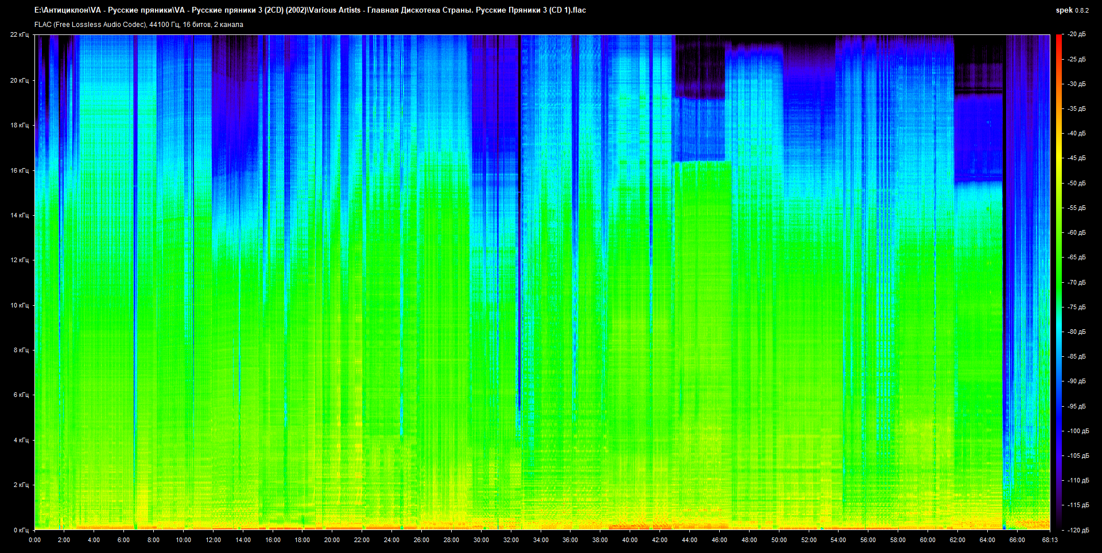Click the 32:00 time axis marker
Image resolution: width=1102 pixels, height=553 pixels.
tap(511, 540)
